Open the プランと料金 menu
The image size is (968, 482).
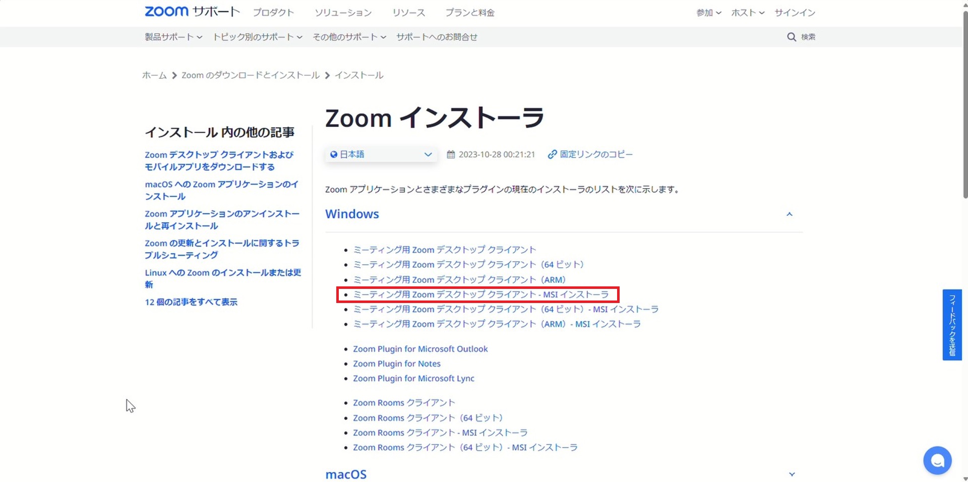click(470, 13)
